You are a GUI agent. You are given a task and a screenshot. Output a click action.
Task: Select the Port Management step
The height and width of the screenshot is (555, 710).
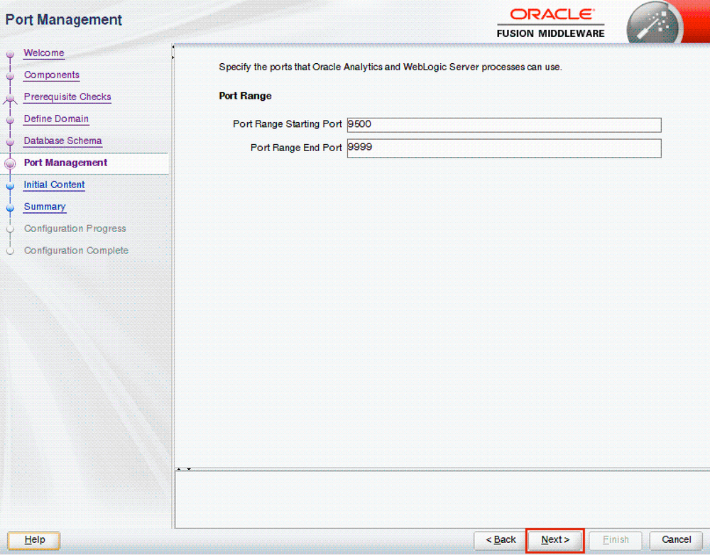pos(65,163)
